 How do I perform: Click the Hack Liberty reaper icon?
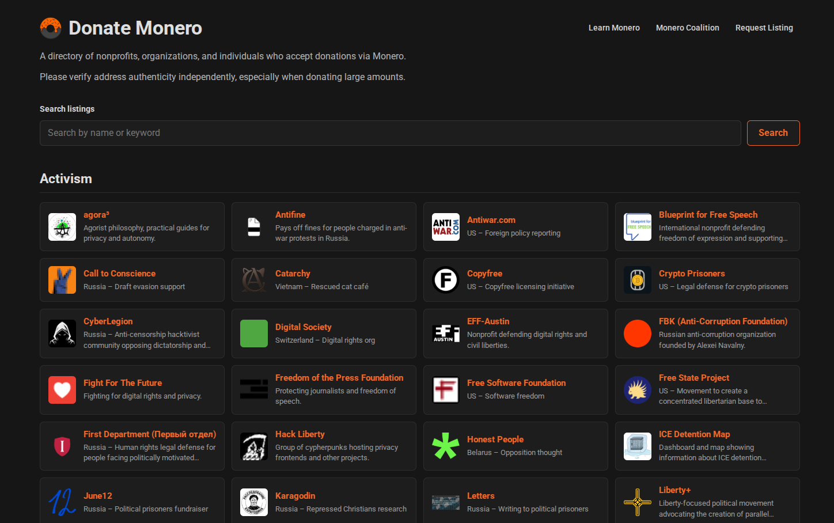254,446
